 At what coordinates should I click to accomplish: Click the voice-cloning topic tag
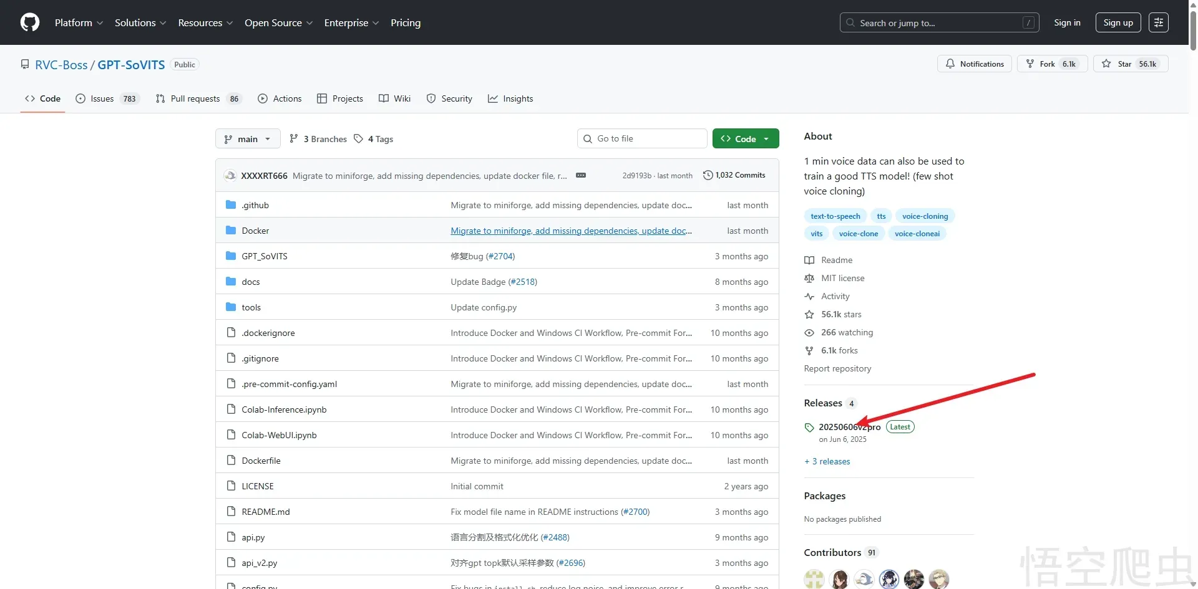pyautogui.click(x=925, y=216)
